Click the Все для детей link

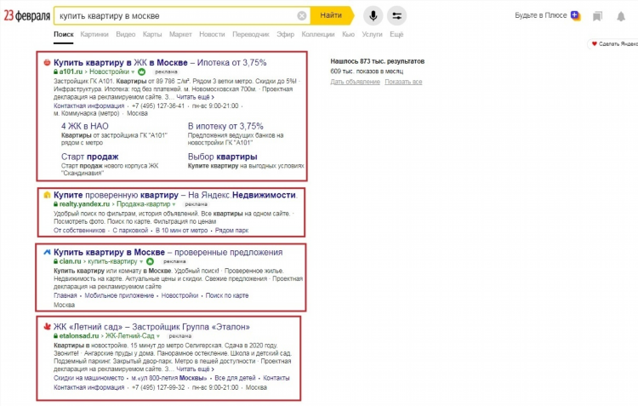[235, 378]
